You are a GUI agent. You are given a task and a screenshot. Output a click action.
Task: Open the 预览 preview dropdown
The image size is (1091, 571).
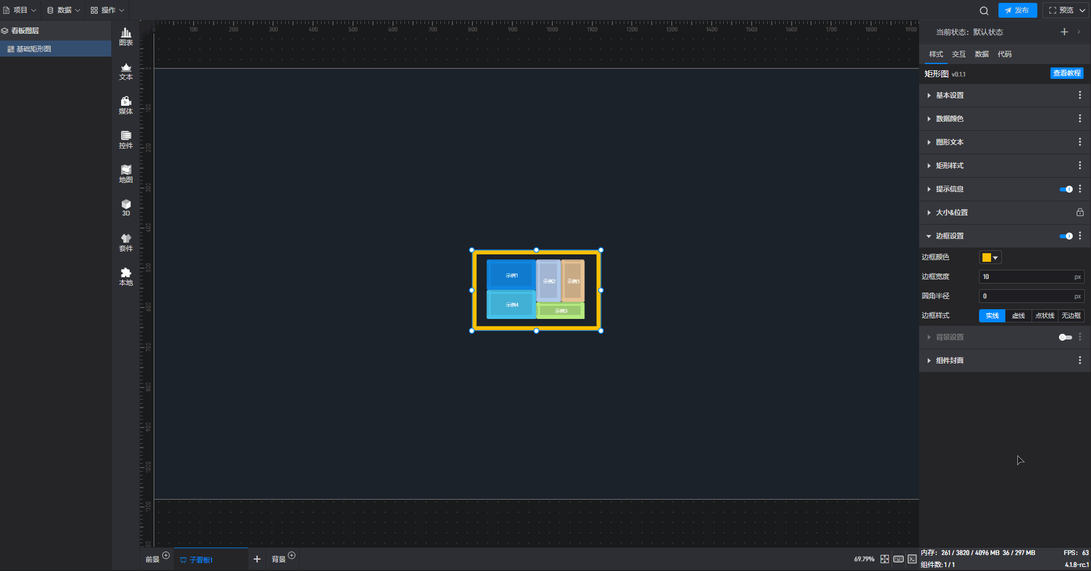pos(1066,10)
